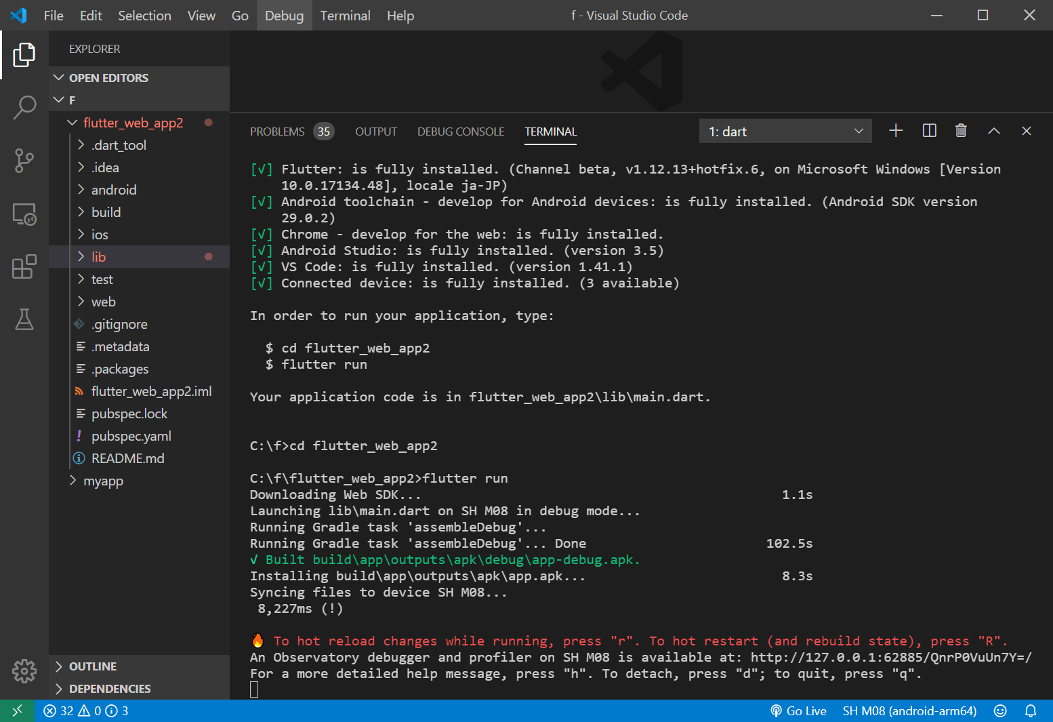This screenshot has width=1053, height=722.
Task: Open the Edit menu
Action: (91, 15)
